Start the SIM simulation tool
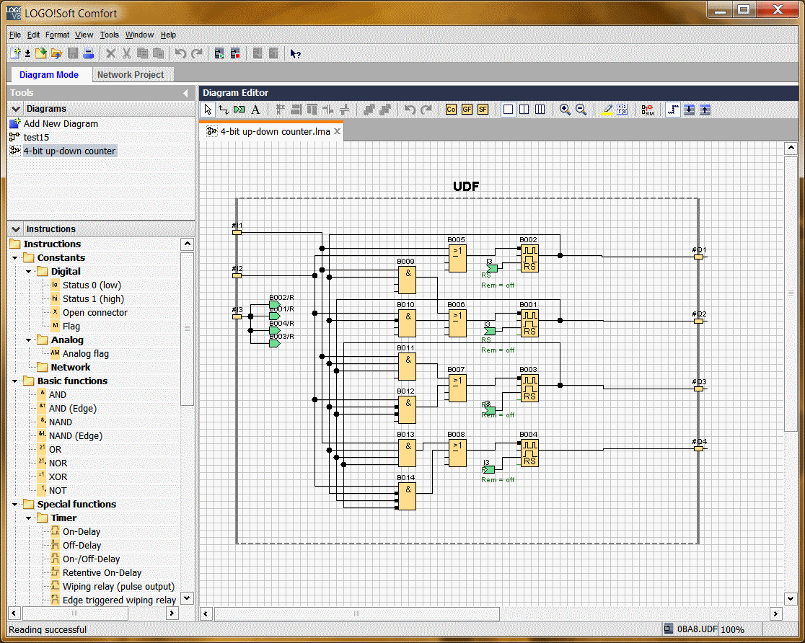This screenshot has width=805, height=643. (x=647, y=110)
